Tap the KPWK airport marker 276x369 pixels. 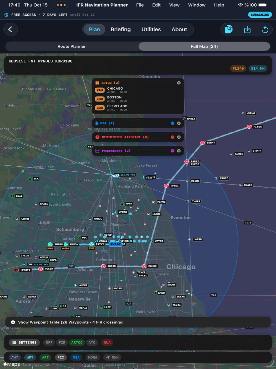point(122,204)
